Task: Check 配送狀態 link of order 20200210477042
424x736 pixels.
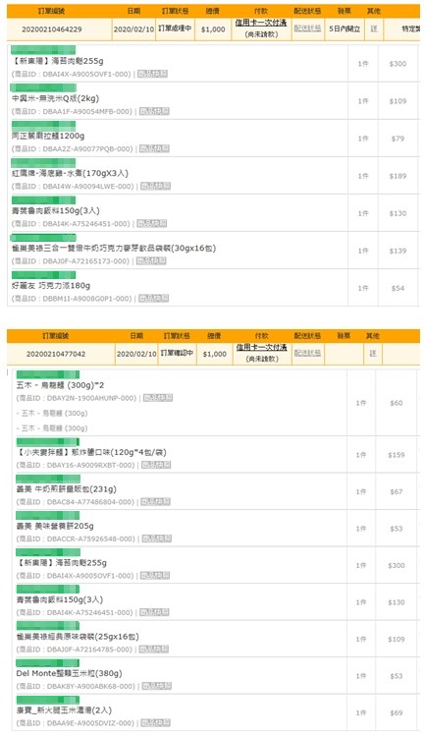Action: click(x=307, y=353)
